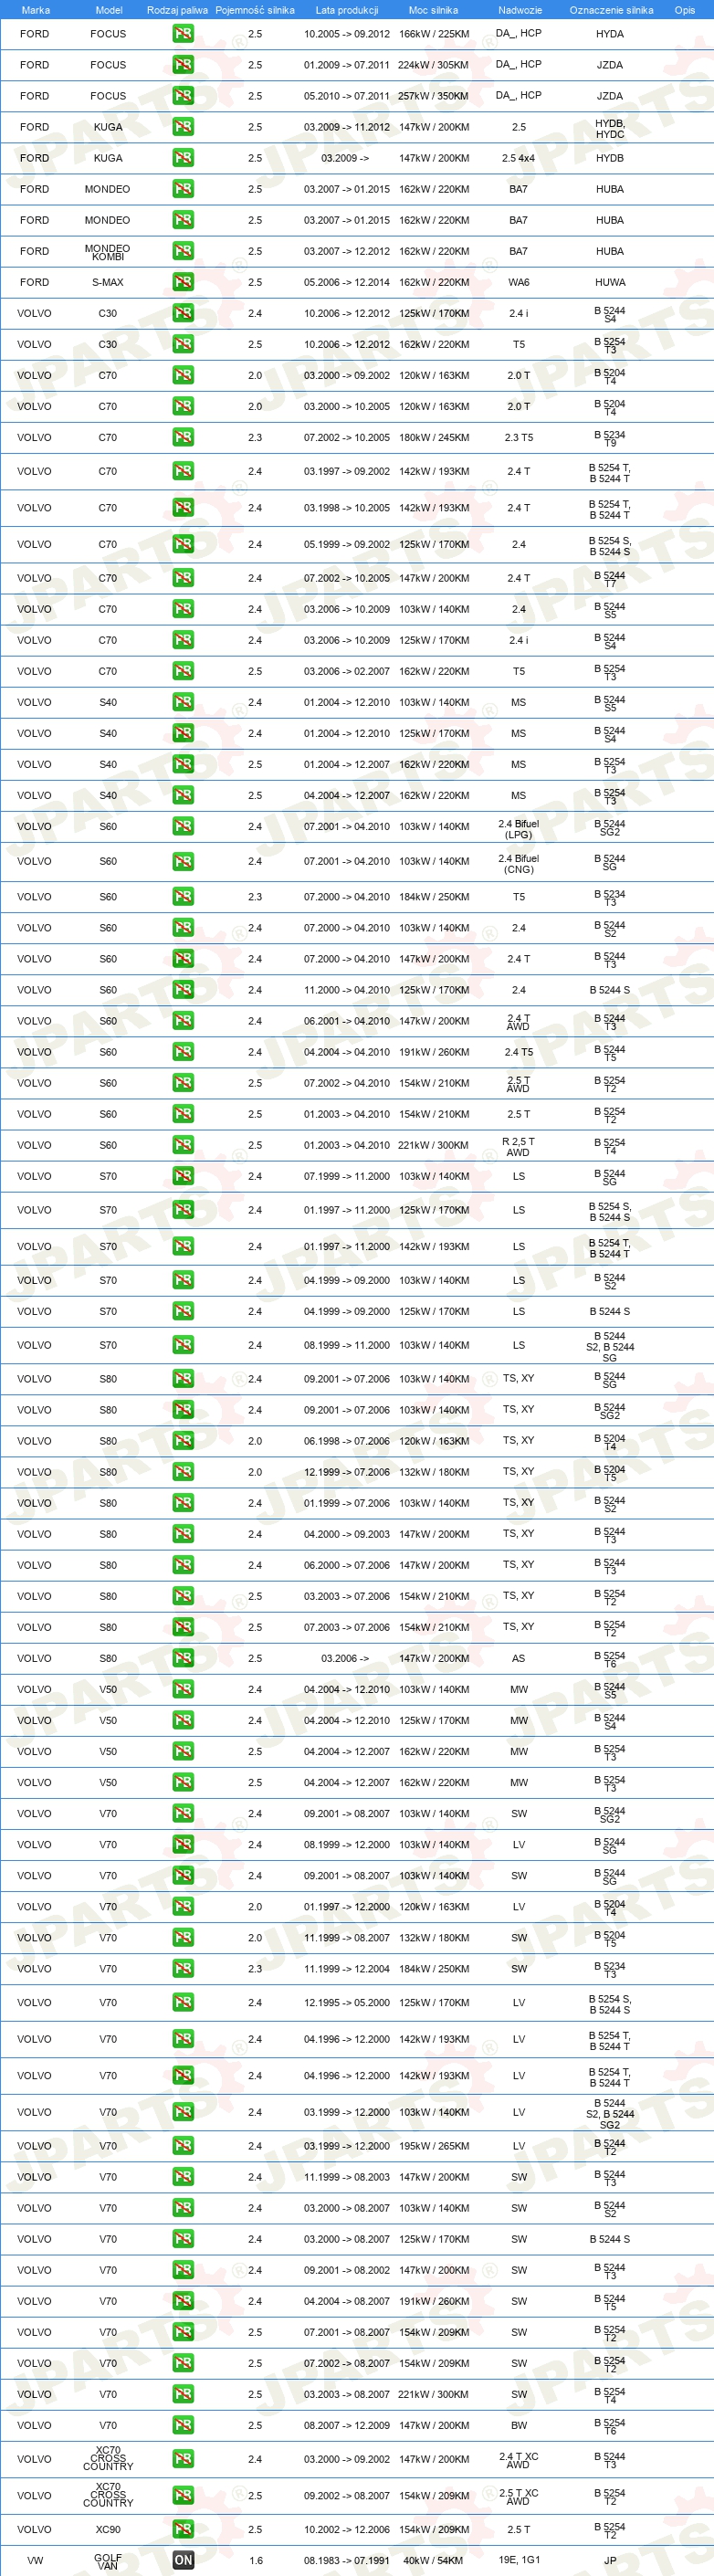Click the 'Model' column header

(x=109, y=10)
